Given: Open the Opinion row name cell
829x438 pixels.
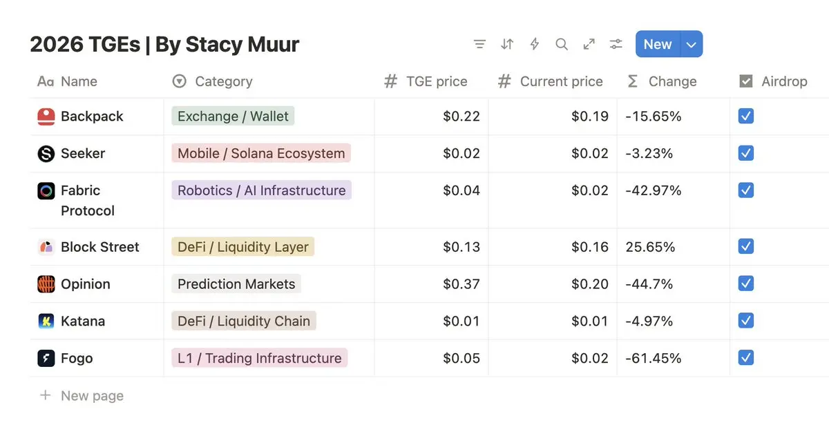Looking at the screenshot, I should pos(86,284).
